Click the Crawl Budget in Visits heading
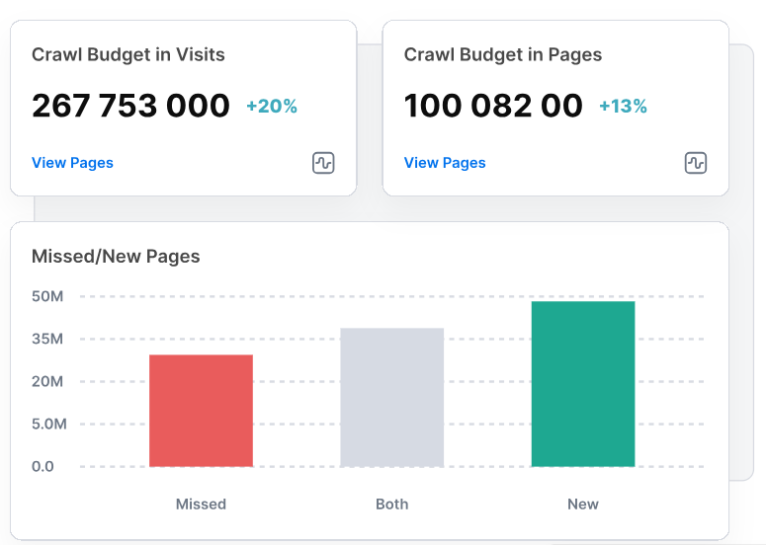This screenshot has height=545, width=766. coord(128,54)
